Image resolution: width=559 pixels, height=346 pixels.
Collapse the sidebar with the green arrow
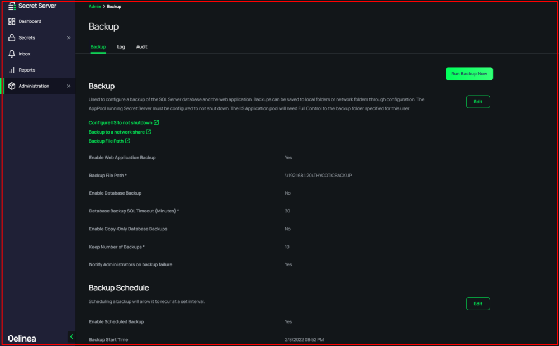pyautogui.click(x=72, y=336)
